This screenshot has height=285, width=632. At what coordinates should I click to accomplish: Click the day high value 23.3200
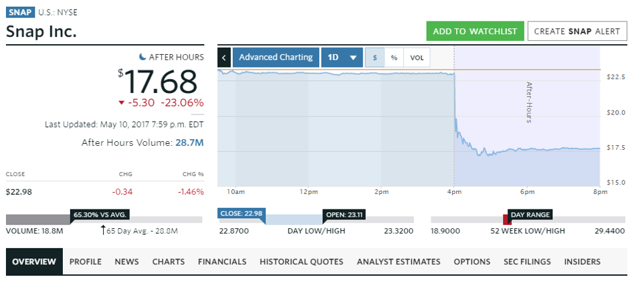(398, 231)
